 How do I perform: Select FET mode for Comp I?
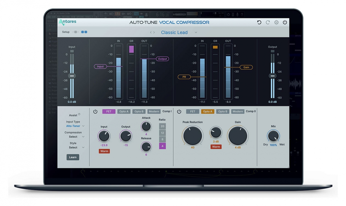tap(109, 111)
